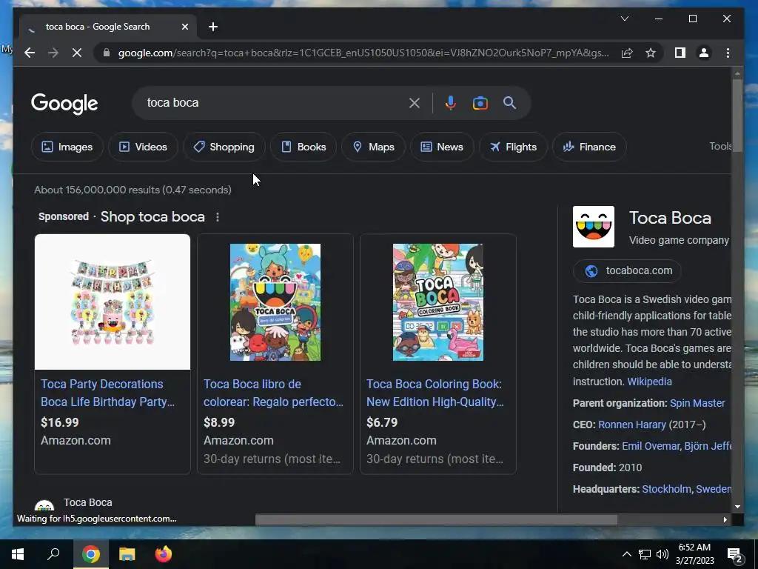Close the toca boca search tab
This screenshot has width=758, height=569.
tap(184, 27)
